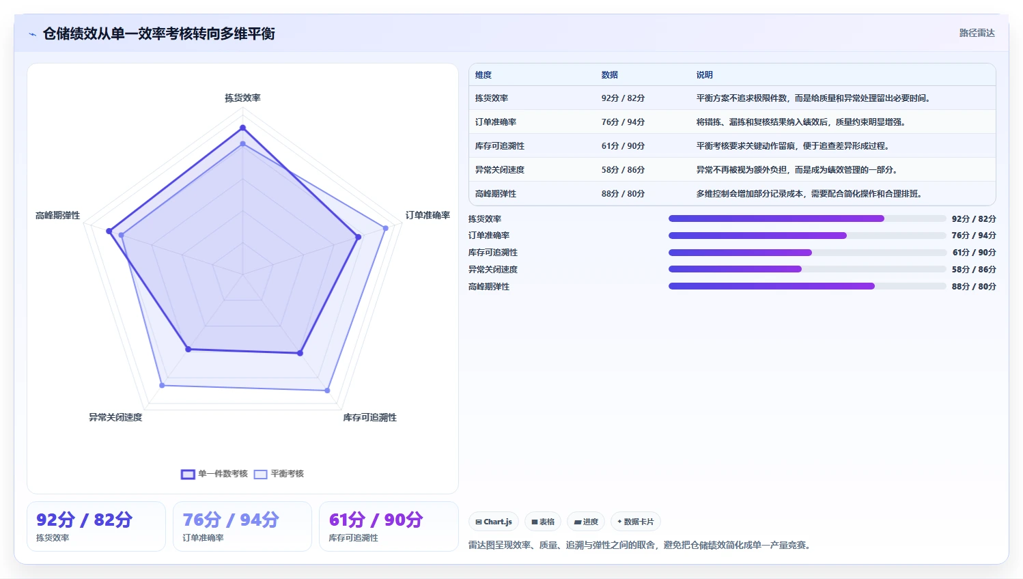The height and width of the screenshot is (579, 1023).
Task: Click the 进度 chip
Action: pyautogui.click(x=586, y=522)
